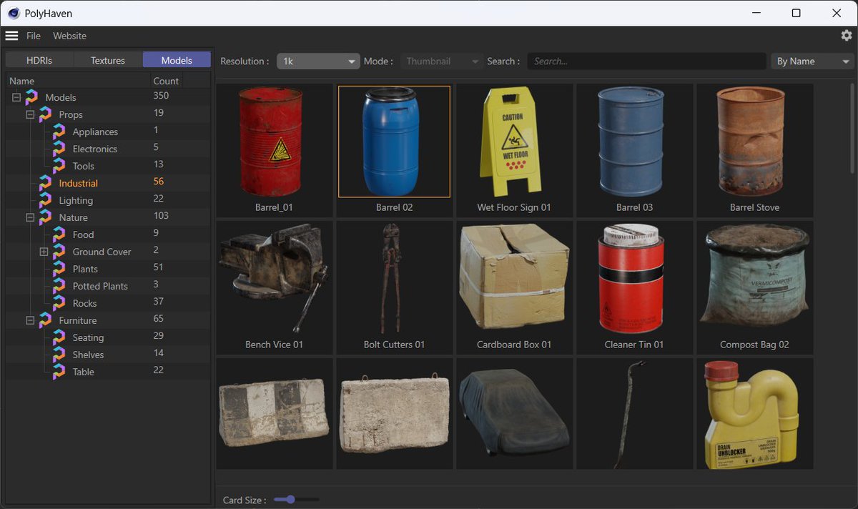Open the Website menu
Screen dimensions: 858x509
(69, 36)
